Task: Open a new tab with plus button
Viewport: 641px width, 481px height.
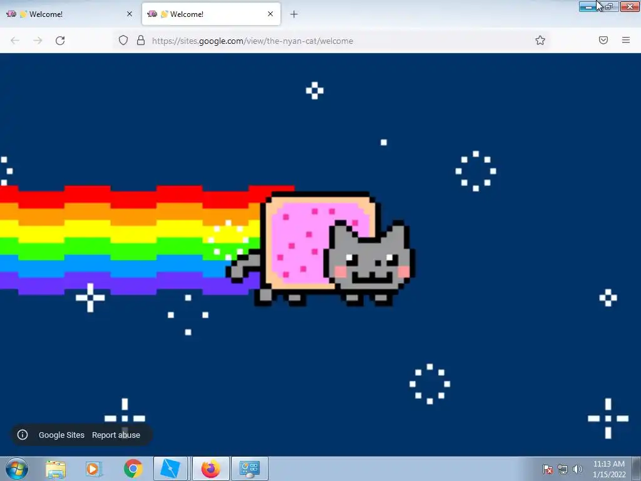Action: click(x=294, y=14)
